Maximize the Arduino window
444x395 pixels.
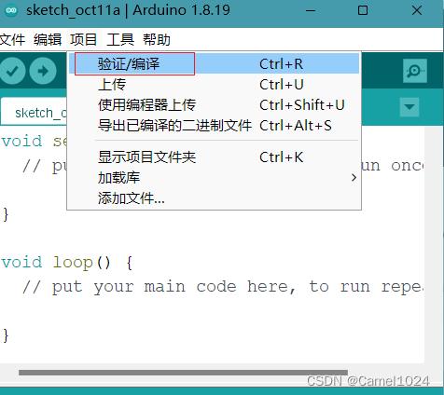363,10
